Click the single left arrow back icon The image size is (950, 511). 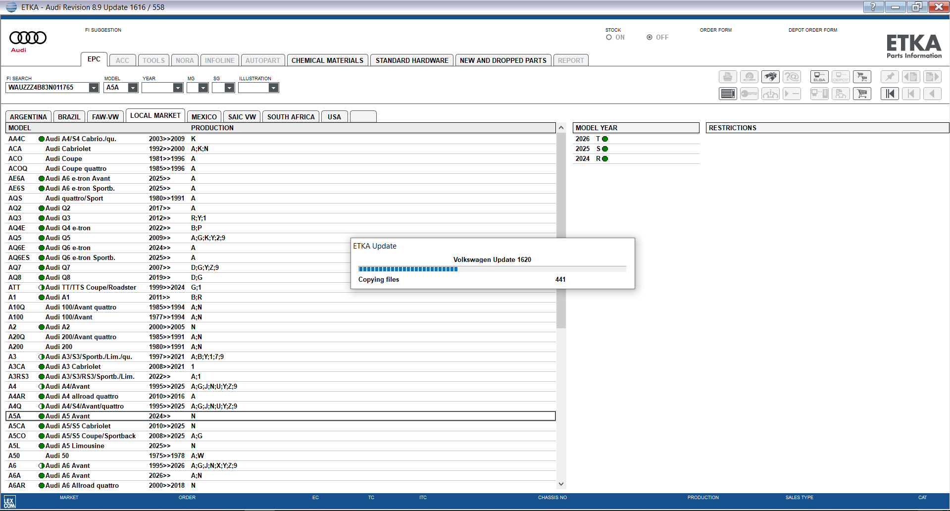coord(932,94)
